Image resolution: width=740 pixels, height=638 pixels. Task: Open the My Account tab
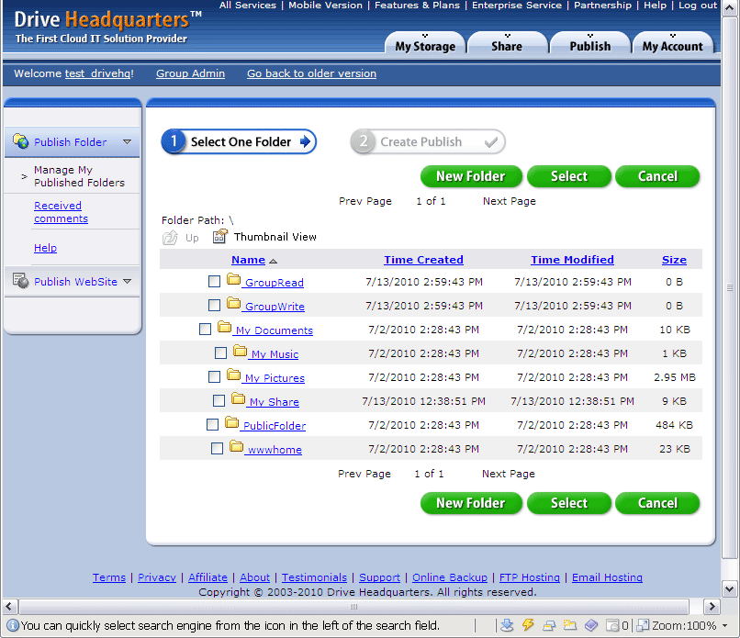[672, 46]
